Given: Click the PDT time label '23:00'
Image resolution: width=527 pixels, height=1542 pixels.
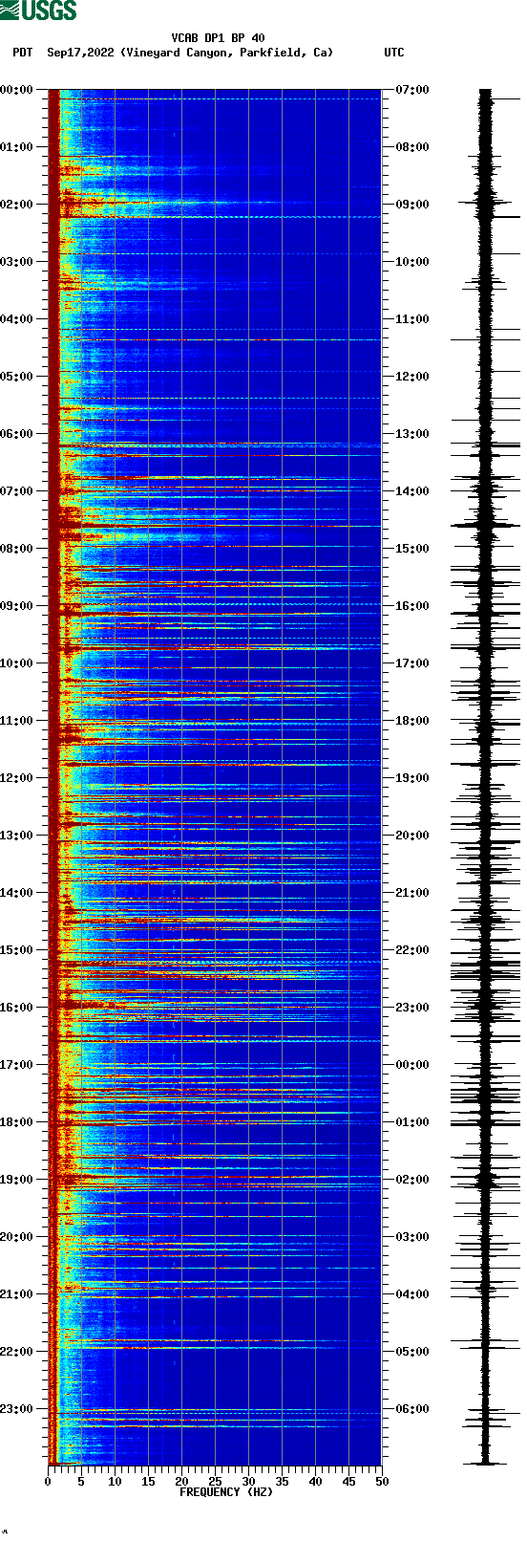Looking at the screenshot, I should tap(16, 1409).
